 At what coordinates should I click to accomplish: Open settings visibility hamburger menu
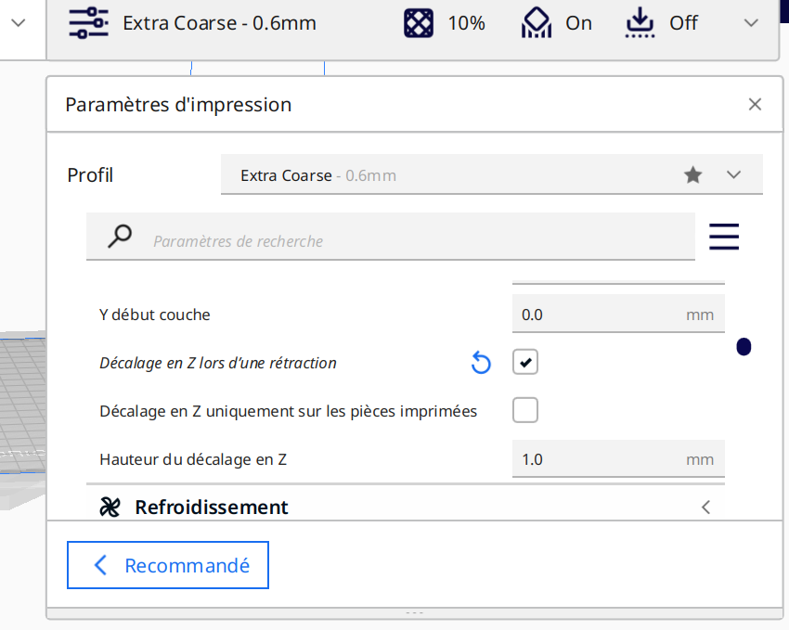(724, 237)
